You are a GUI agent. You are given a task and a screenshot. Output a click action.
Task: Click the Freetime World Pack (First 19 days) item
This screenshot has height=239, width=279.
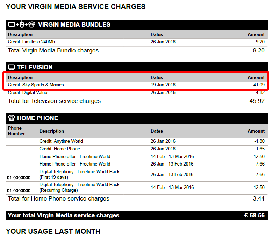79,174
